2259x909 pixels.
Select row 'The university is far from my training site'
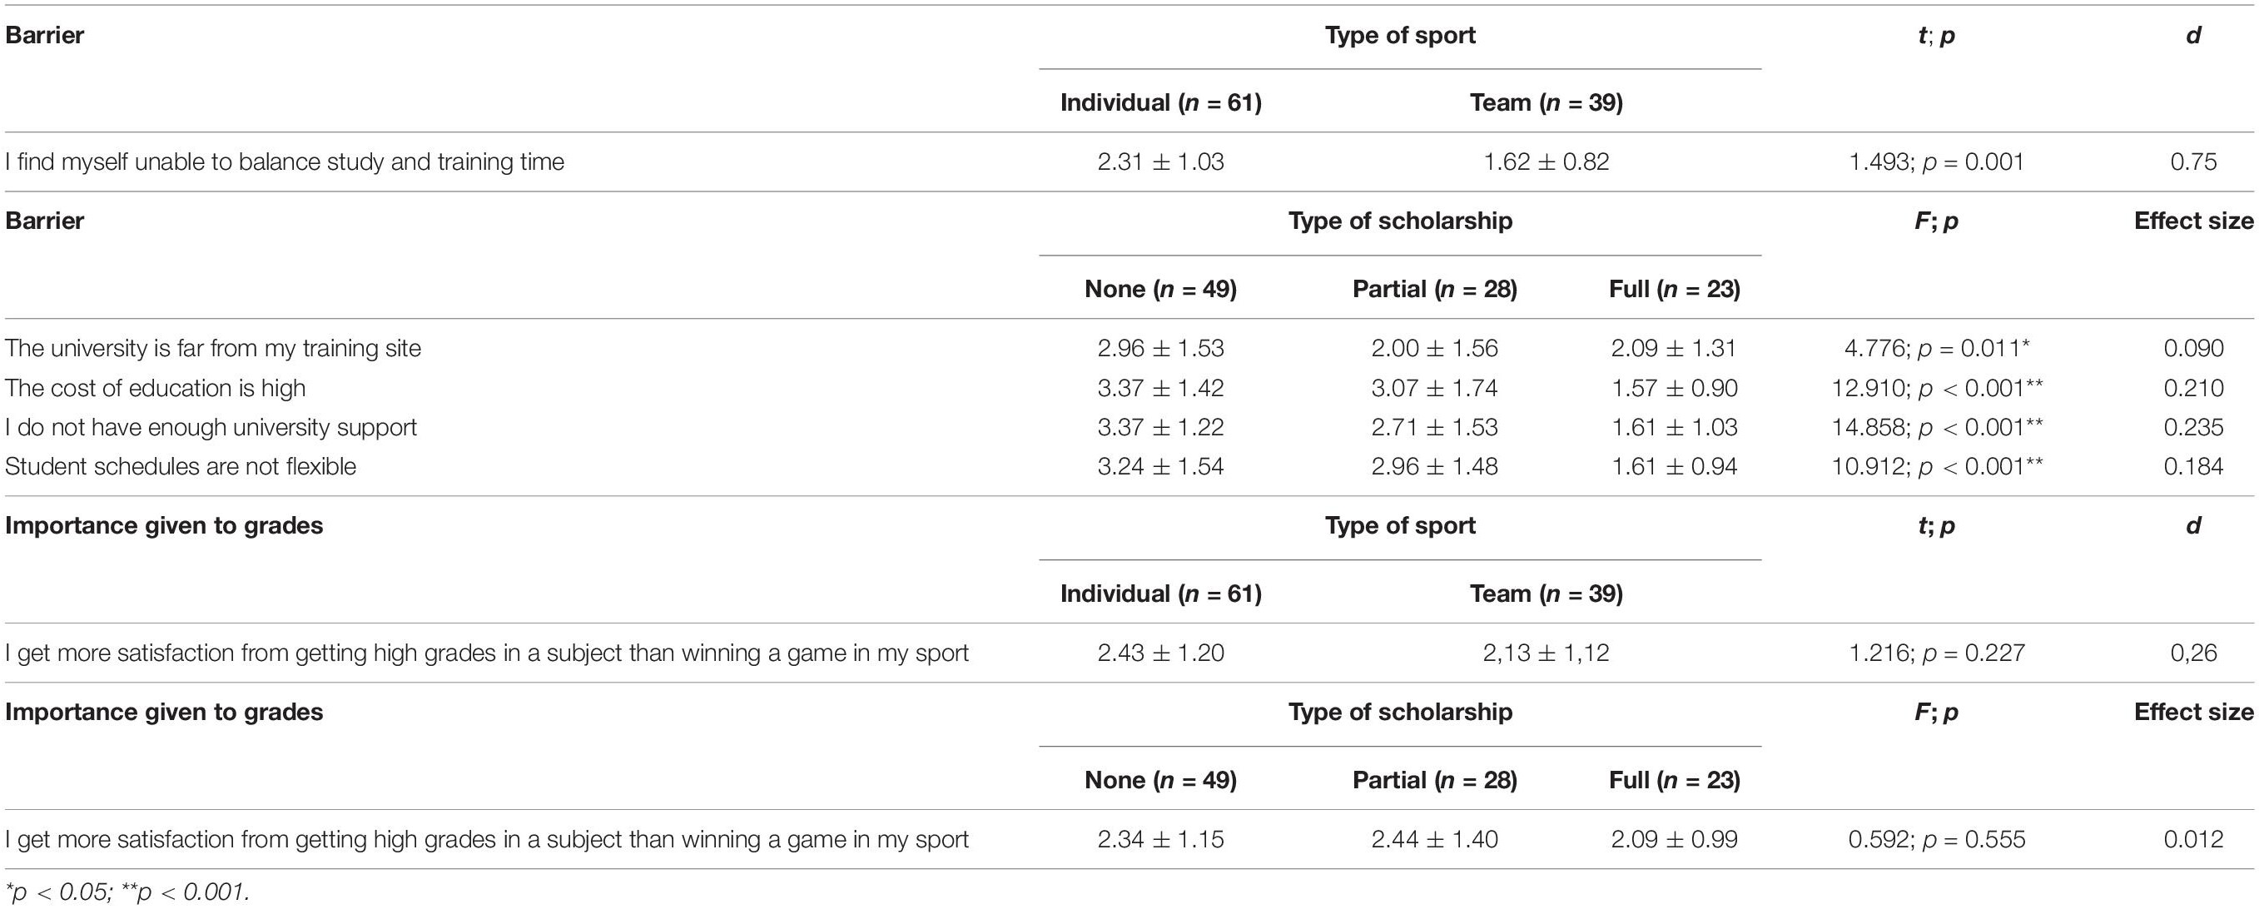[1129, 348]
